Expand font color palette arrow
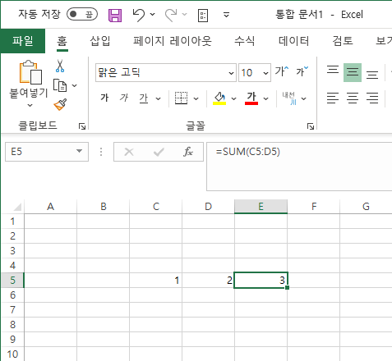Image resolution: width=392 pixels, height=361 pixels. click(265, 98)
